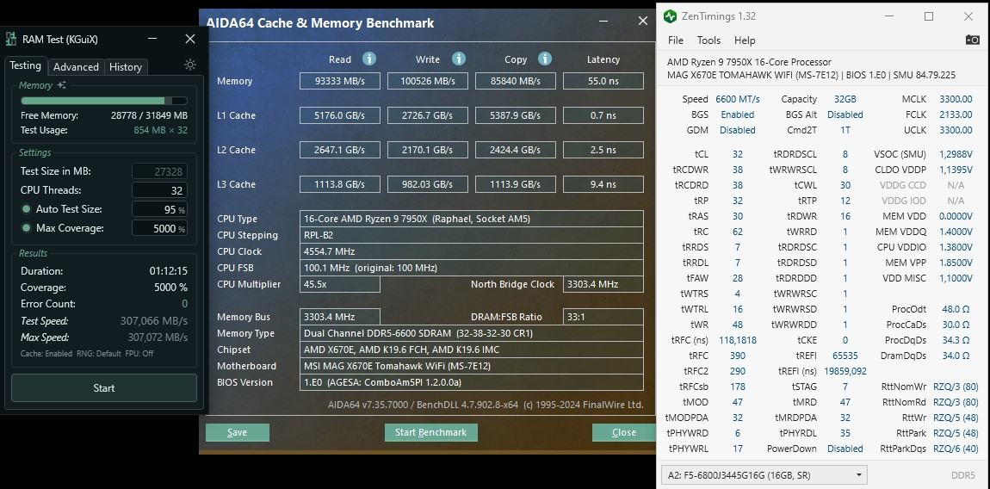The height and width of the screenshot is (489, 990).
Task: Click the Test Size in MB field
Action: [160, 171]
